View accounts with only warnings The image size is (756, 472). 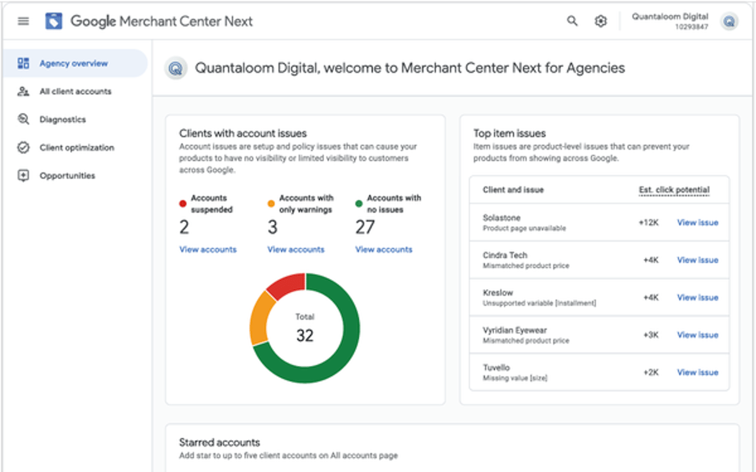(295, 249)
